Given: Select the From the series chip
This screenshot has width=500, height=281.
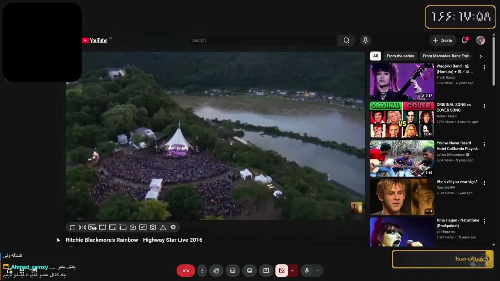Looking at the screenshot, I should point(400,56).
